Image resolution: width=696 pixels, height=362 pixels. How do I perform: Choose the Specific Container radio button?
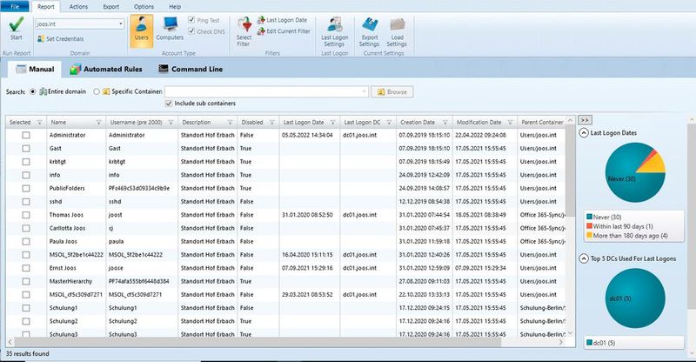click(x=97, y=91)
